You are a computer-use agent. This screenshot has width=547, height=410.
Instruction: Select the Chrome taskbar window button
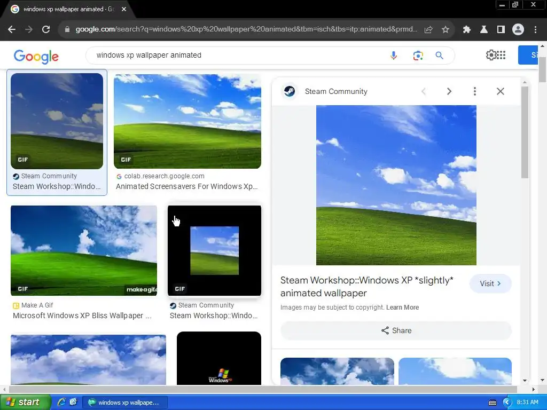(125, 403)
